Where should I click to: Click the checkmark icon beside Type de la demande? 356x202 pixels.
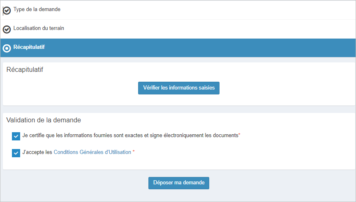[7, 10]
